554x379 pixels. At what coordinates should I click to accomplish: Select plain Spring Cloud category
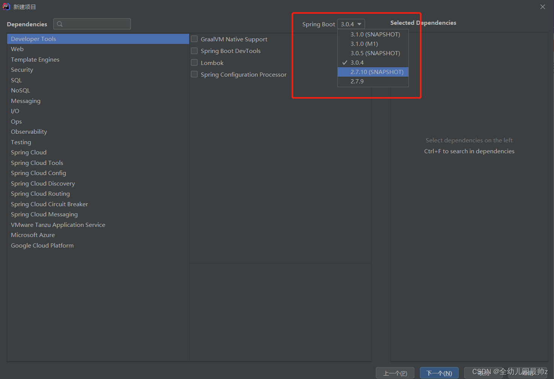pos(98,153)
